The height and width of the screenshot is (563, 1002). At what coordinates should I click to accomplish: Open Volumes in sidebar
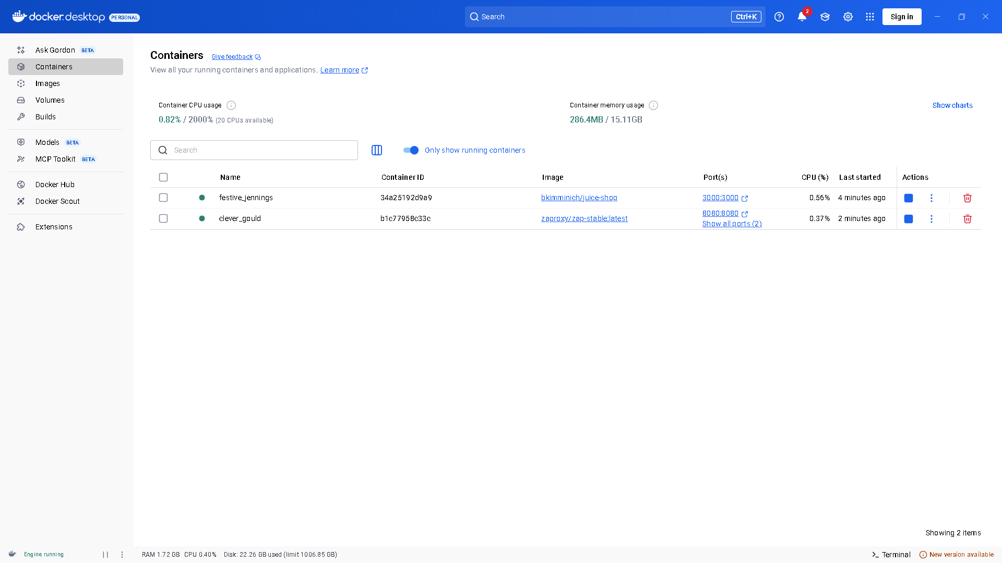coord(50,100)
